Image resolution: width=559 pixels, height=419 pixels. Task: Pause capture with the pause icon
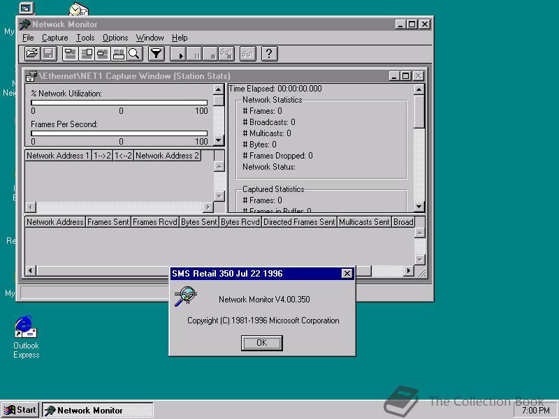coord(194,54)
